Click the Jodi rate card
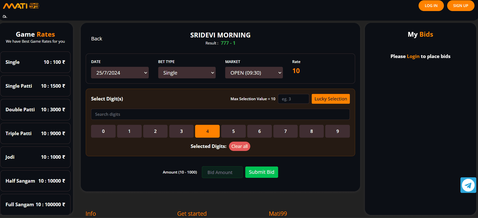The width and height of the screenshot is (478, 218). pos(35,157)
